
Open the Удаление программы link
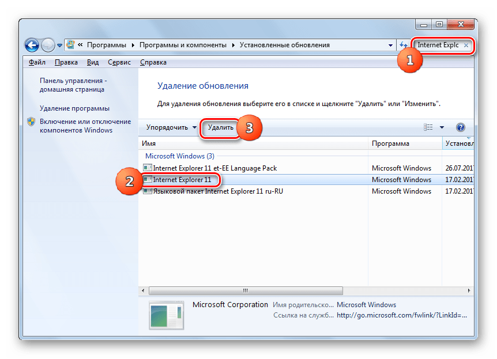tap(74, 108)
